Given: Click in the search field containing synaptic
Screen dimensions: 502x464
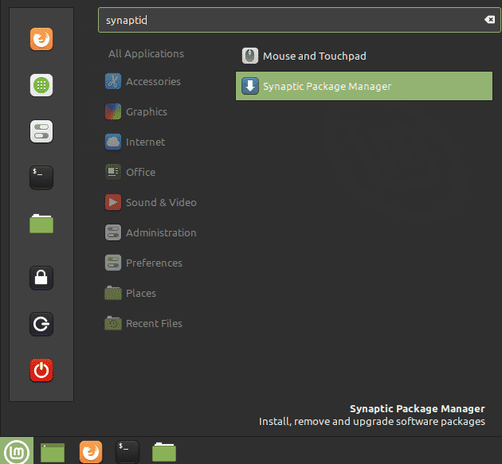Looking at the screenshot, I should click(x=299, y=20).
